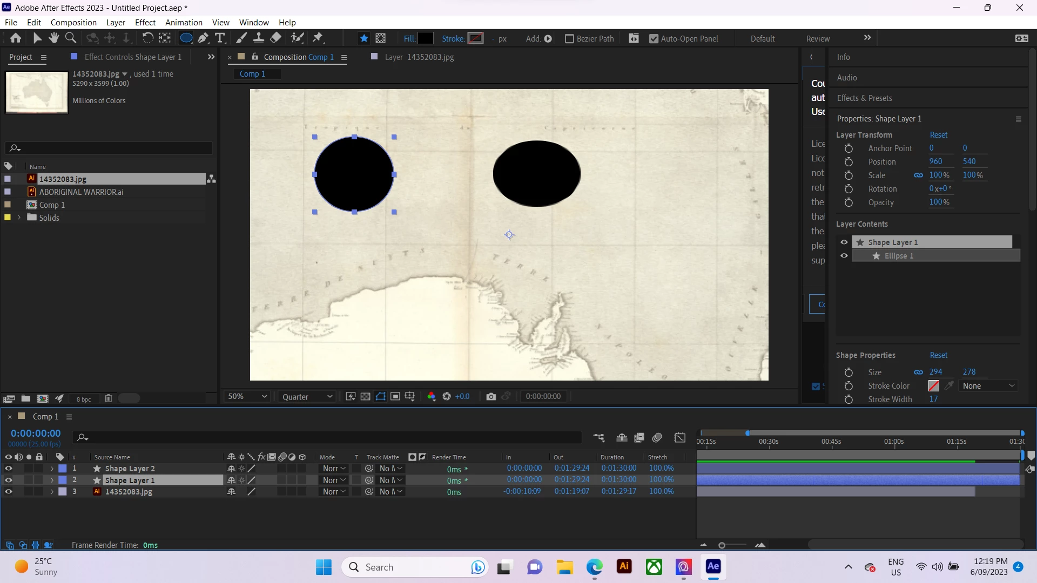Hide Shape Layer 2 in timeline

[8, 469]
